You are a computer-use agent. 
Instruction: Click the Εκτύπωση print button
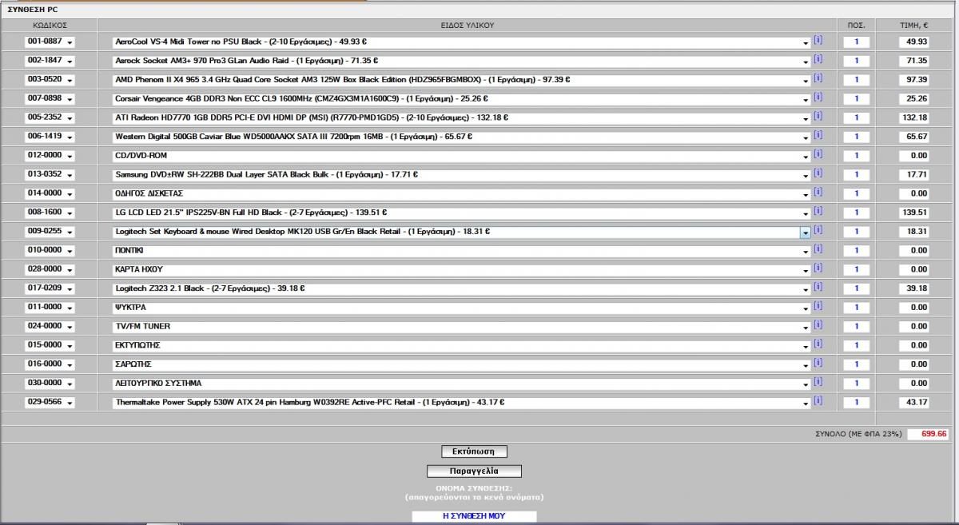pos(474,452)
